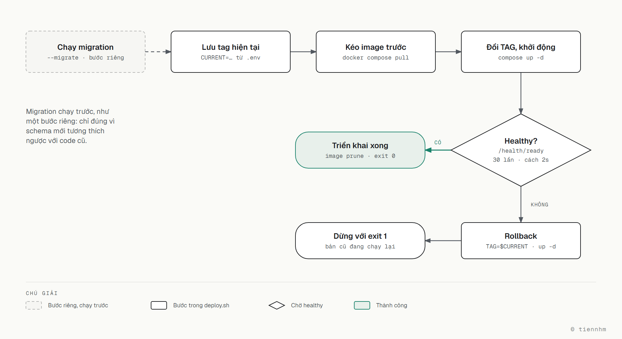Click the migration note paragraph

pos(70,126)
